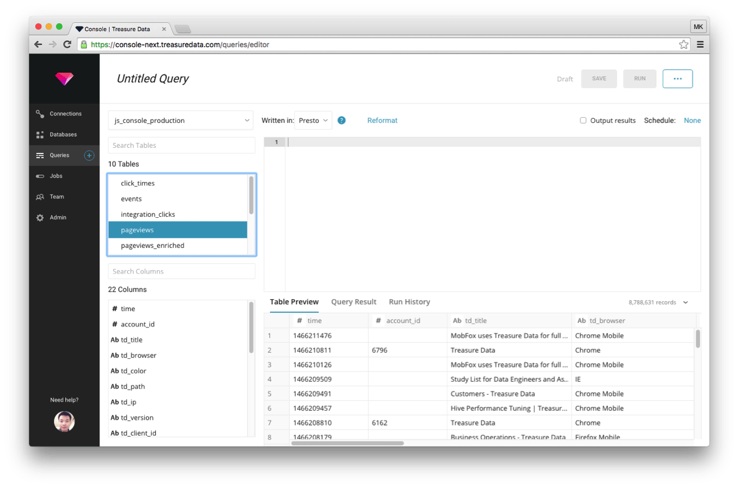Screen dimensions: 739x488
Task: Toggle the Output results checkbox
Action: click(x=583, y=121)
